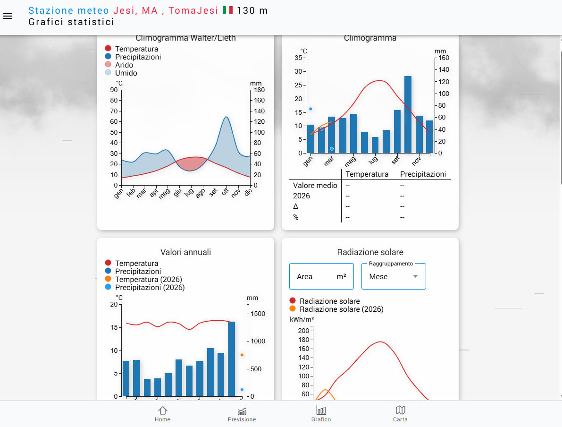The height and width of the screenshot is (427, 562).
Task: Open the hamburger navigation menu
Action: click(8, 16)
